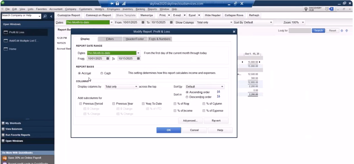The image size is (354, 164).
Task: Enable the Previous Period subcolumn checkbox
Action: 81,104
